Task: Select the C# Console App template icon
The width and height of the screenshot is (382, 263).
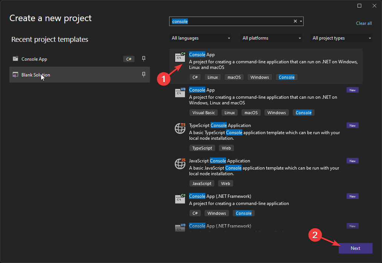Action: point(180,58)
